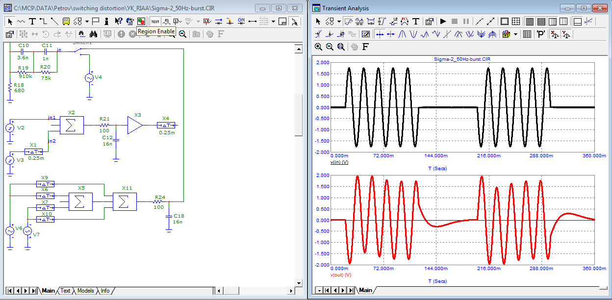This screenshot has height=300, width=612.
Task: Toggle the Grid Text display button
Action: [x=155, y=21]
